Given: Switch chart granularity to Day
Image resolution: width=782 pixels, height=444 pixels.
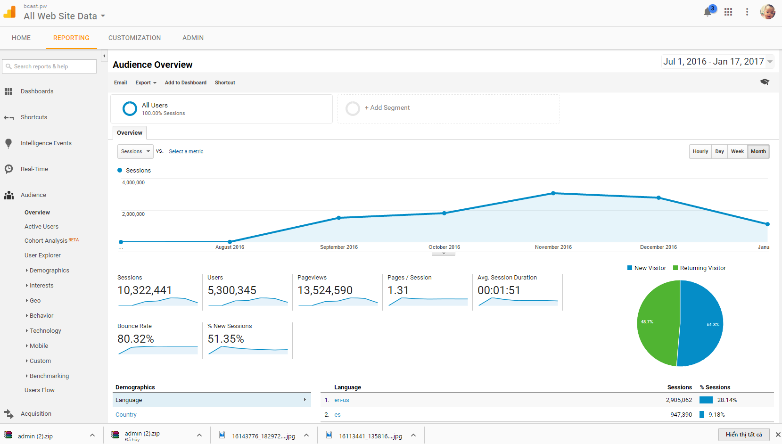Looking at the screenshot, I should (719, 152).
